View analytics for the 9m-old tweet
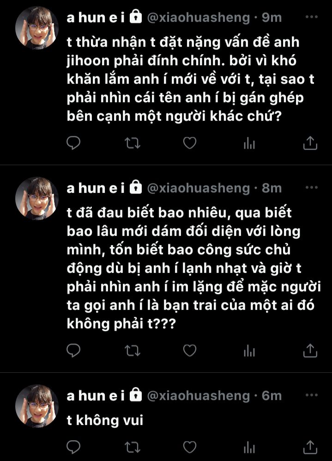Screen dimensions: 332x461 click(x=249, y=143)
